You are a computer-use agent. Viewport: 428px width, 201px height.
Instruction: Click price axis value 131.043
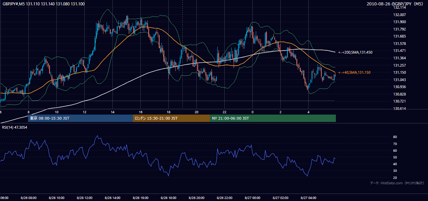click(399, 80)
